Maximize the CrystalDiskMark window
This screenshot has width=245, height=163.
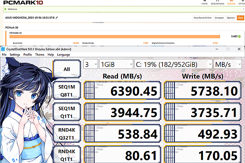228,49
